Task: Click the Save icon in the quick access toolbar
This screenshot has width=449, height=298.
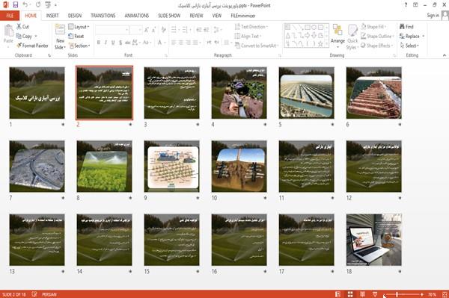Action: coord(16,5)
